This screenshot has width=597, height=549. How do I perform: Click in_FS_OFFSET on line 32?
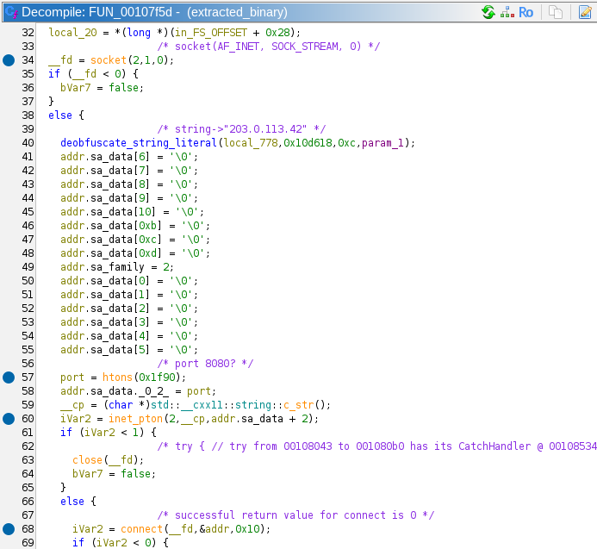211,33
